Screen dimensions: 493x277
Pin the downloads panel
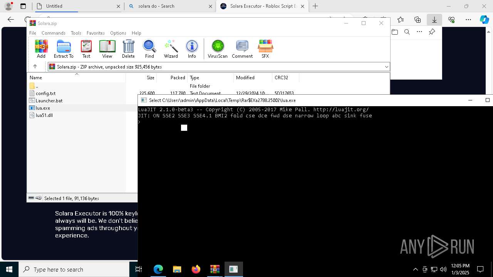click(432, 32)
